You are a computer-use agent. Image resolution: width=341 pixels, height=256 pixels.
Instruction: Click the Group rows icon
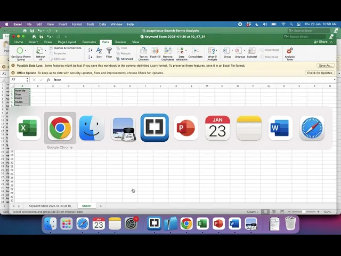[x=226, y=51]
